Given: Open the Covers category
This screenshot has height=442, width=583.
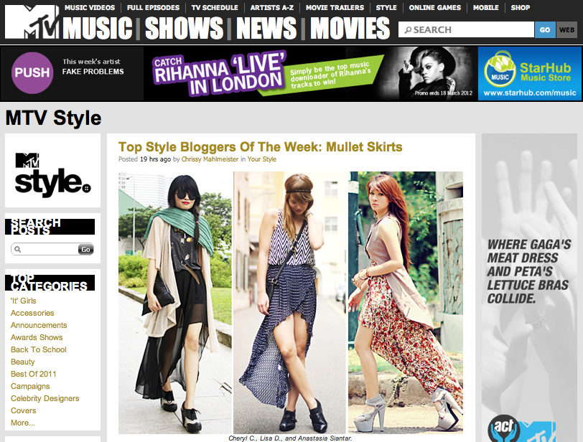Looking at the screenshot, I should pyautogui.click(x=23, y=411).
